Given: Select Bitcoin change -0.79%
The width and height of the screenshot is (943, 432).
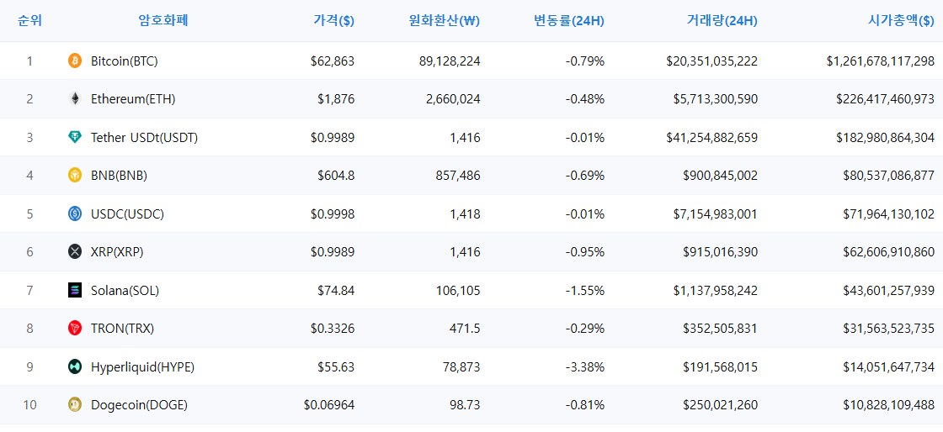Looking at the screenshot, I should click(585, 61).
